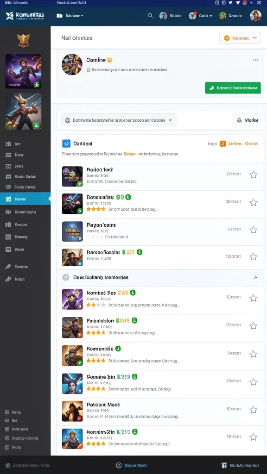Viewport: 267px width, 474px height.
Task: Open the user avatar at top right
Action: [255, 15]
